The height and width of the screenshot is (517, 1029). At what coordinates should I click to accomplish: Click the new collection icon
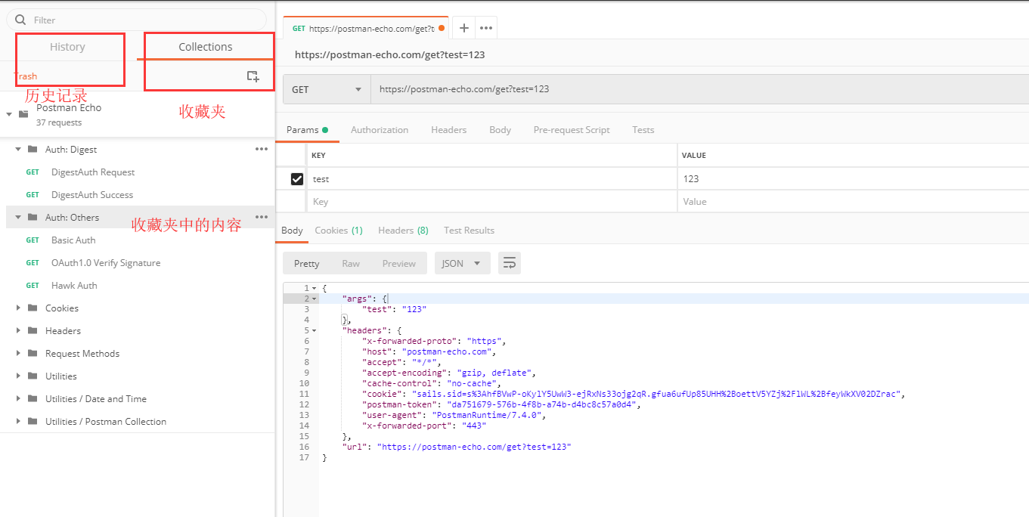click(253, 76)
